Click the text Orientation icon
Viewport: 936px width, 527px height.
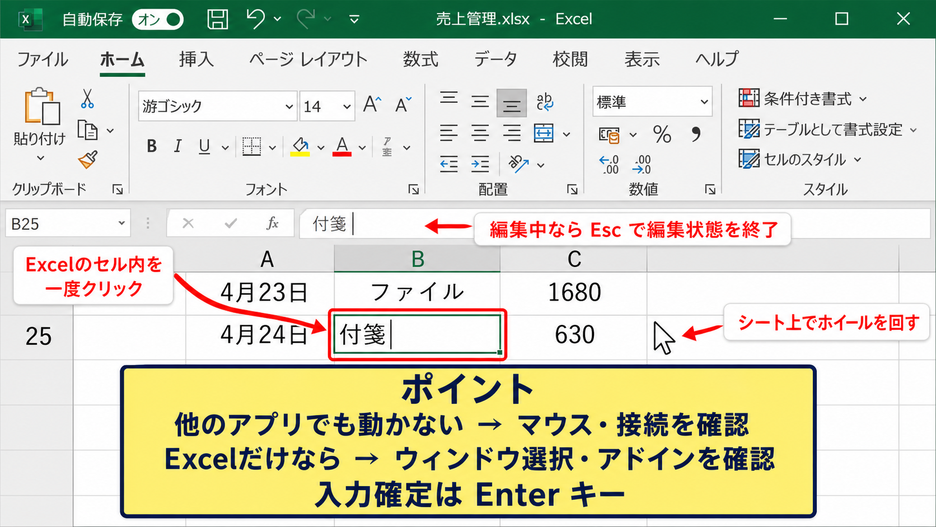(519, 164)
